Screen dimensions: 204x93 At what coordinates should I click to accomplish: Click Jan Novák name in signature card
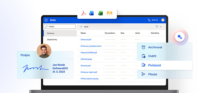click(x=59, y=65)
